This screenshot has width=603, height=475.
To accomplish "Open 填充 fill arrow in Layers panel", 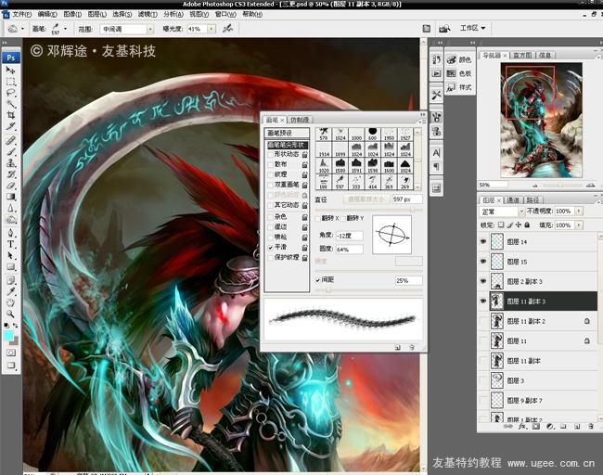I will [579, 225].
